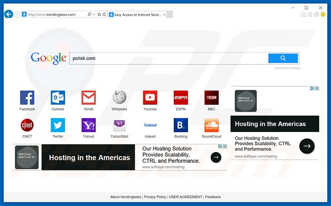Open a new tab with the blank tab button
Viewport: 331px width, 206px height.
[170, 15]
